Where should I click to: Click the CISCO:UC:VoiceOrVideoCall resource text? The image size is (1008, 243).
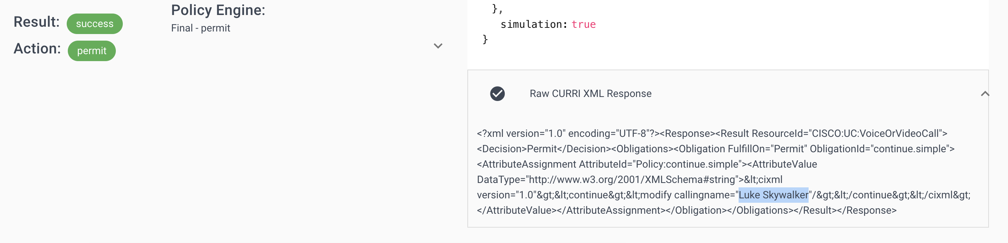[x=875, y=134]
